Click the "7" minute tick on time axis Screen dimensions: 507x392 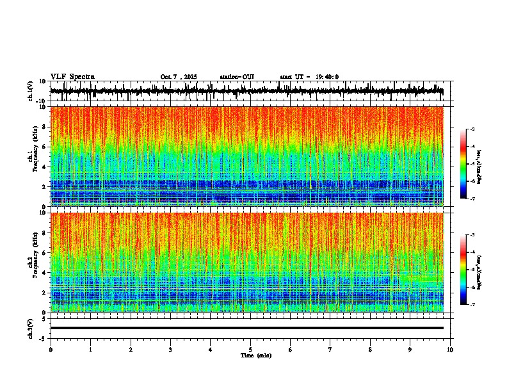(x=330, y=350)
